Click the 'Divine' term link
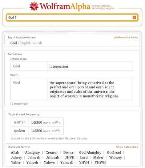 tap(68, 152)
